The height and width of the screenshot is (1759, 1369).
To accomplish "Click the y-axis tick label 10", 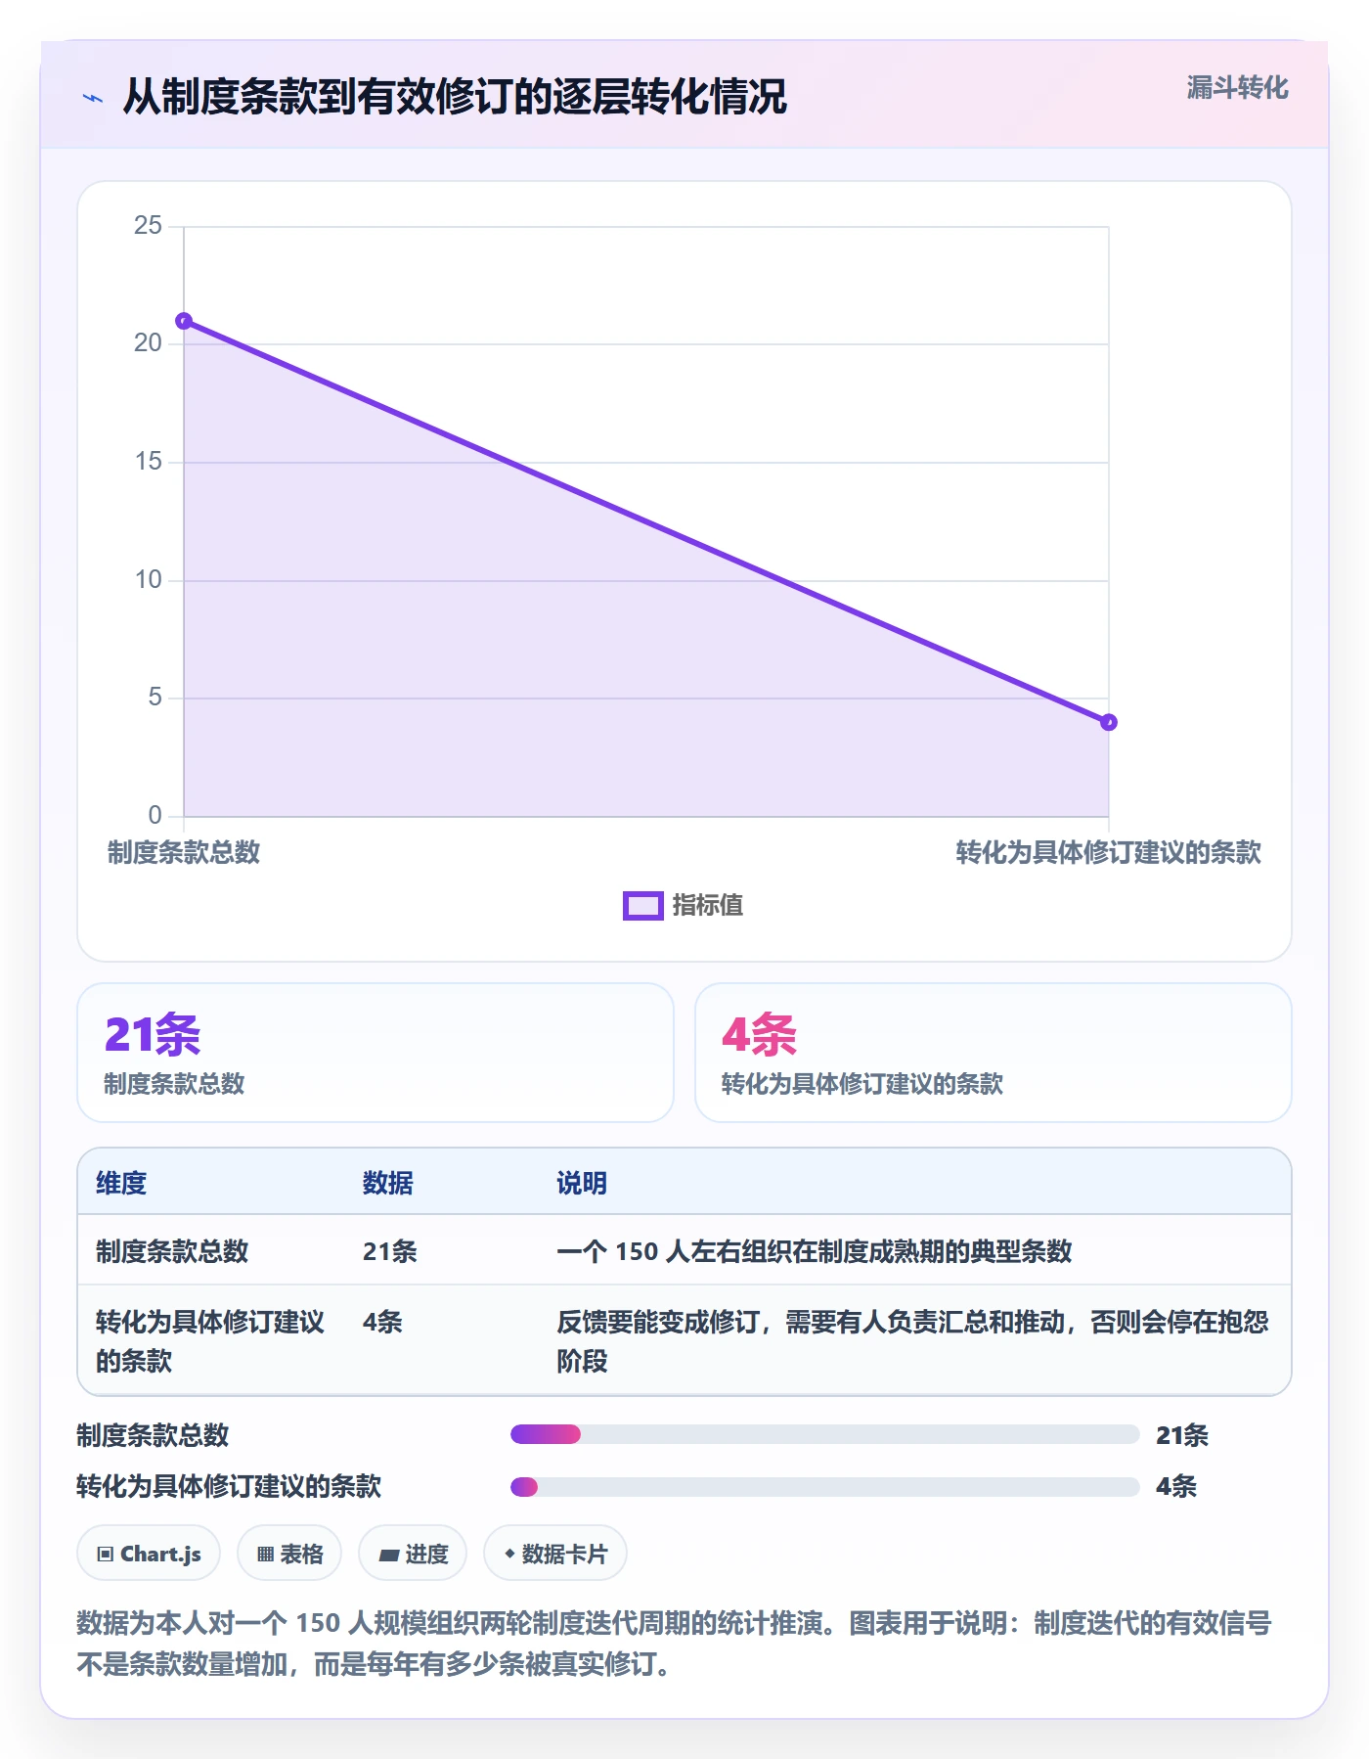I will [149, 579].
